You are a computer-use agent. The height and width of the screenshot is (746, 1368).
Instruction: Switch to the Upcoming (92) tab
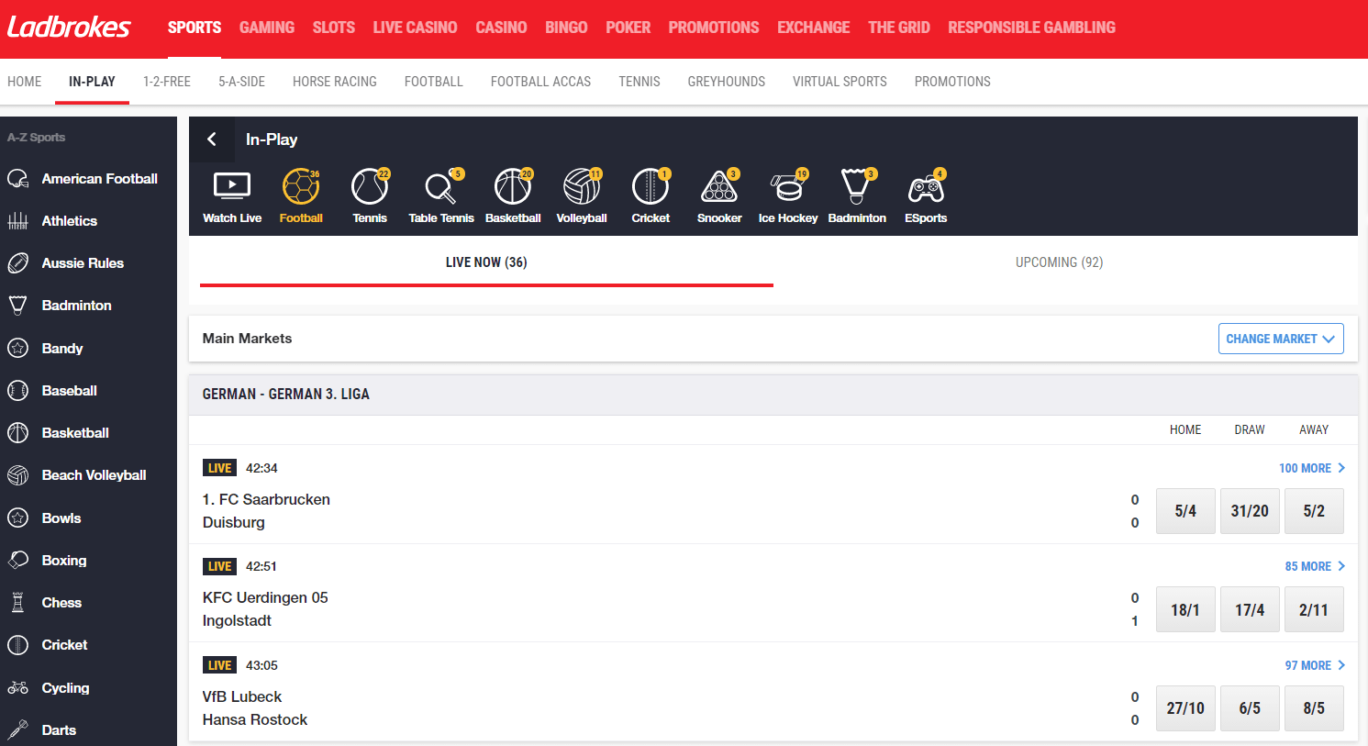(1059, 262)
